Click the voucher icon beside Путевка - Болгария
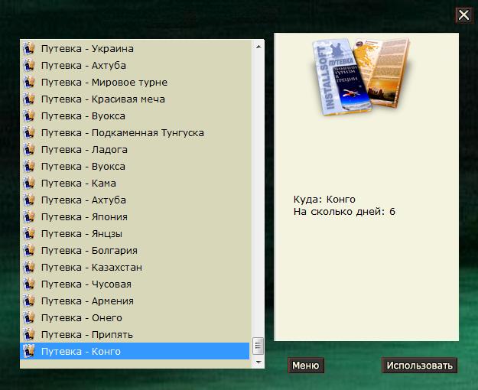Viewport: 478px width, 390px height. pos(29,250)
